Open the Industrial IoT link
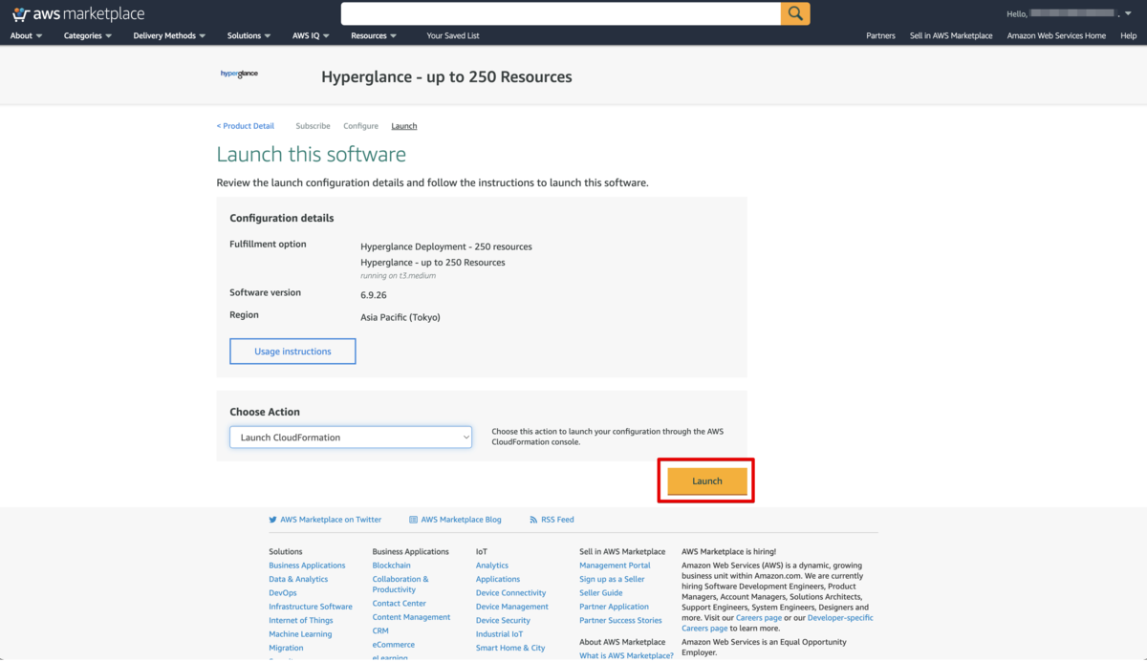Viewport: 1147px width, 662px height. (x=500, y=634)
